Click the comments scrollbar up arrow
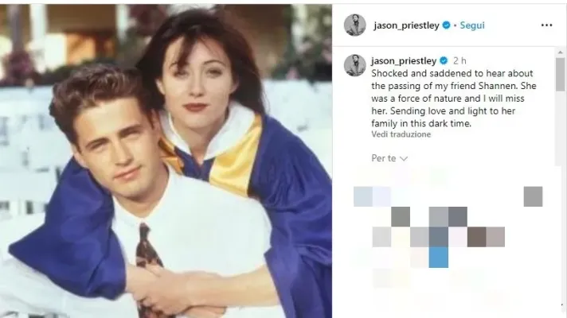The image size is (567, 318). 560,52
